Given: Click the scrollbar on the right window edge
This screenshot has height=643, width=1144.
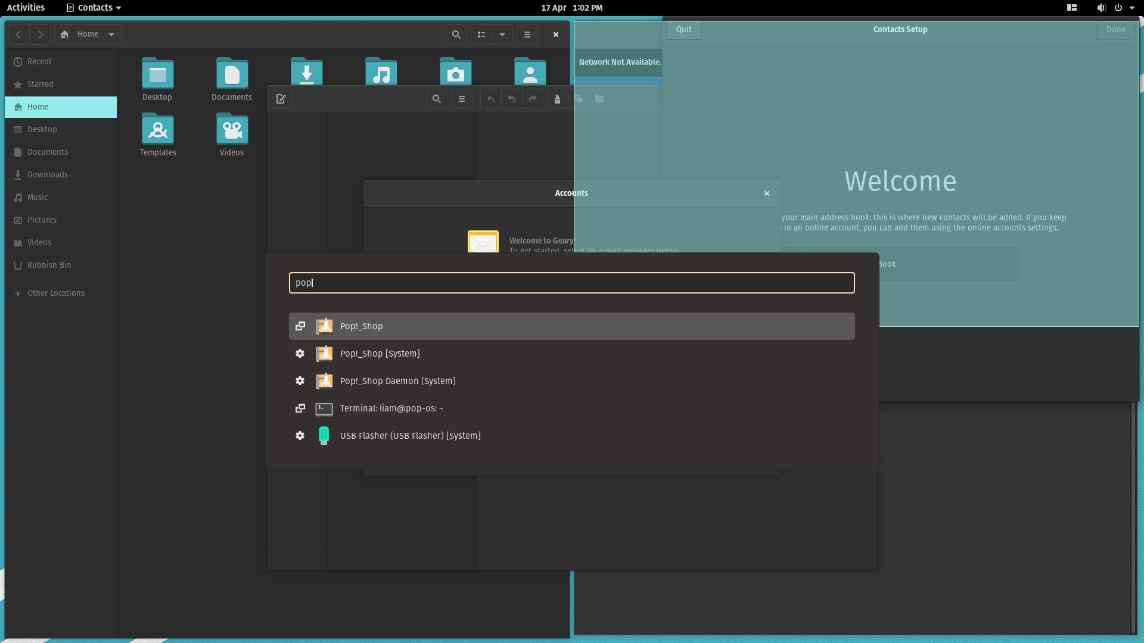Looking at the screenshot, I should (x=1133, y=517).
